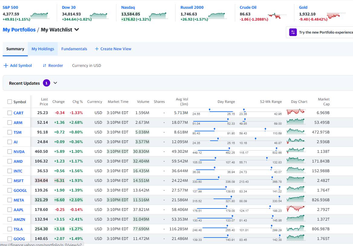Expand the My Watchlist dropdown chevron
Image resolution: width=353 pixels, height=246 pixels.
coord(77,30)
